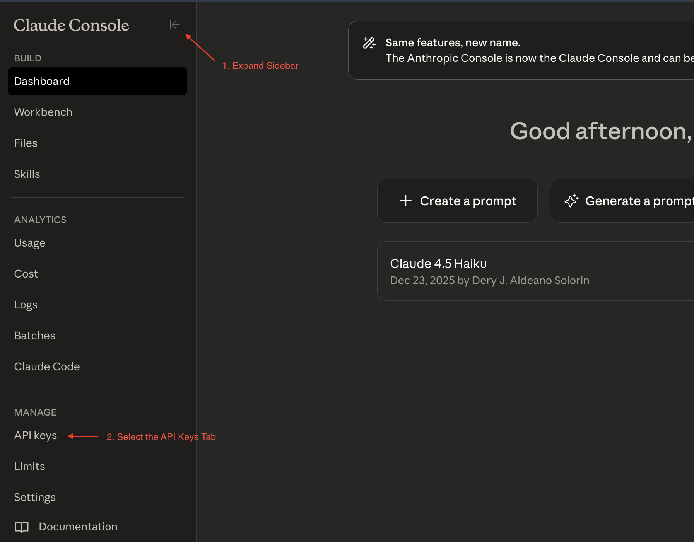
Task: Select the API keys tab
Action: coord(35,435)
